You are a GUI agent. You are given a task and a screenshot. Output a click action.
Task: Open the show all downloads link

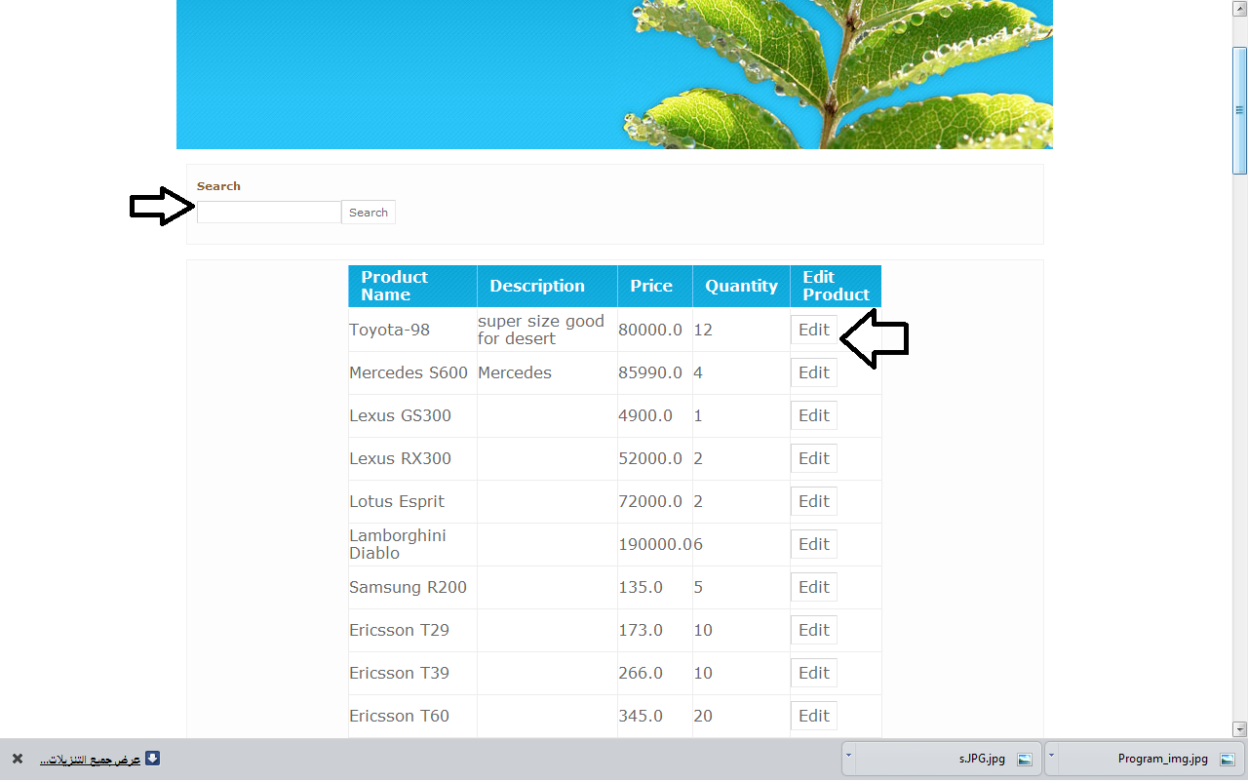(91, 760)
